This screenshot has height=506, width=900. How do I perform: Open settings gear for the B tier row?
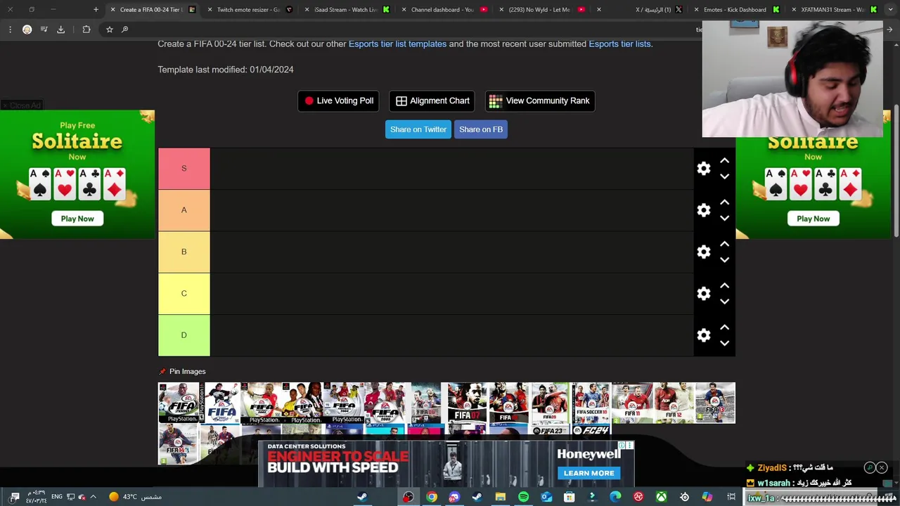pos(704,252)
